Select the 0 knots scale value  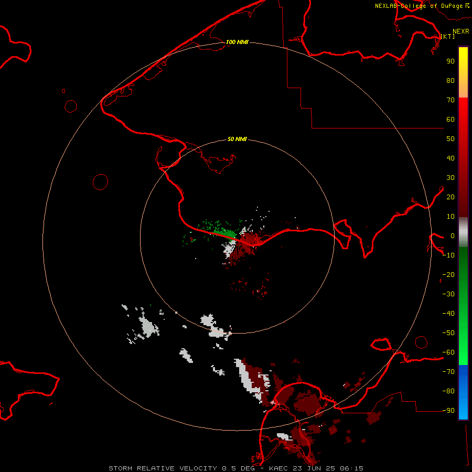[x=452, y=235]
